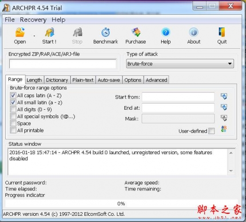Click the encrypted archive file path field

tap(63, 64)
